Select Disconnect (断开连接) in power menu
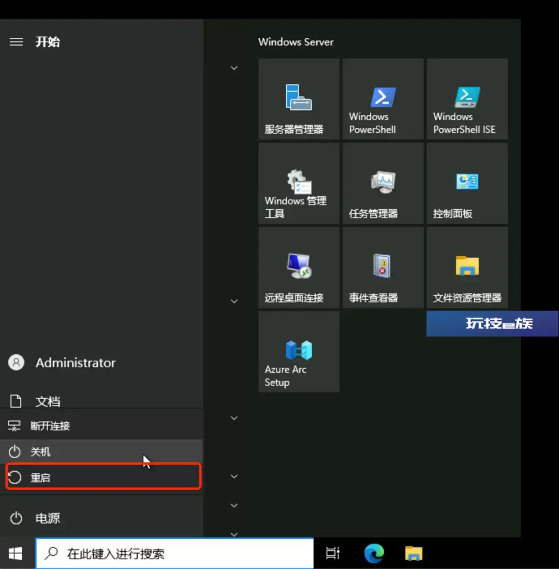This screenshot has width=559, height=569. (101, 425)
